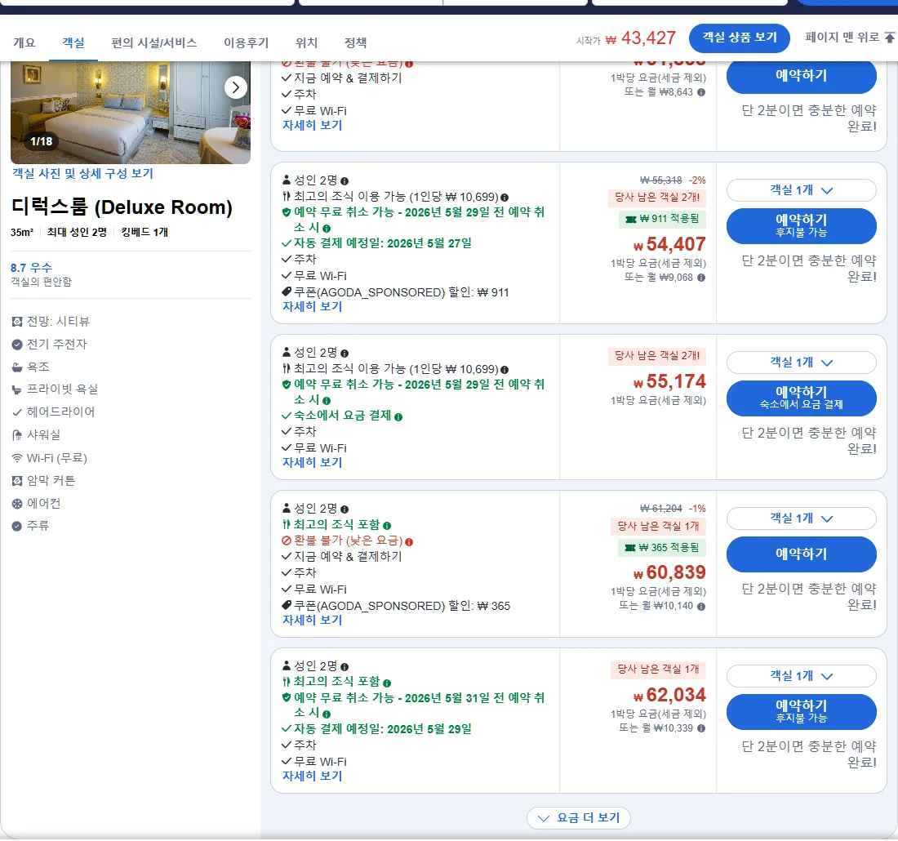Click 자세히 보기 in the ₩55,174 offer
The image size is (898, 841).
[x=312, y=462]
